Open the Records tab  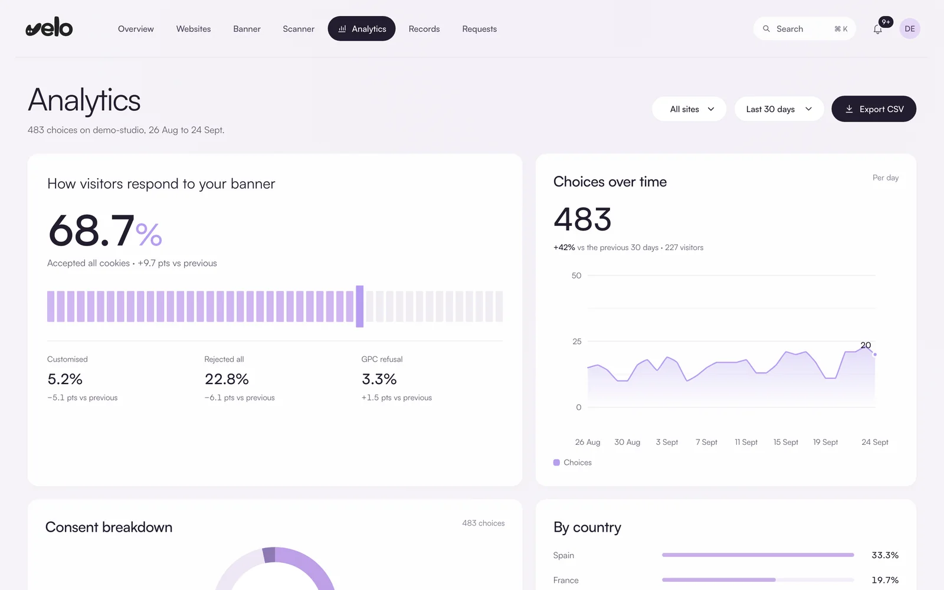pos(424,29)
